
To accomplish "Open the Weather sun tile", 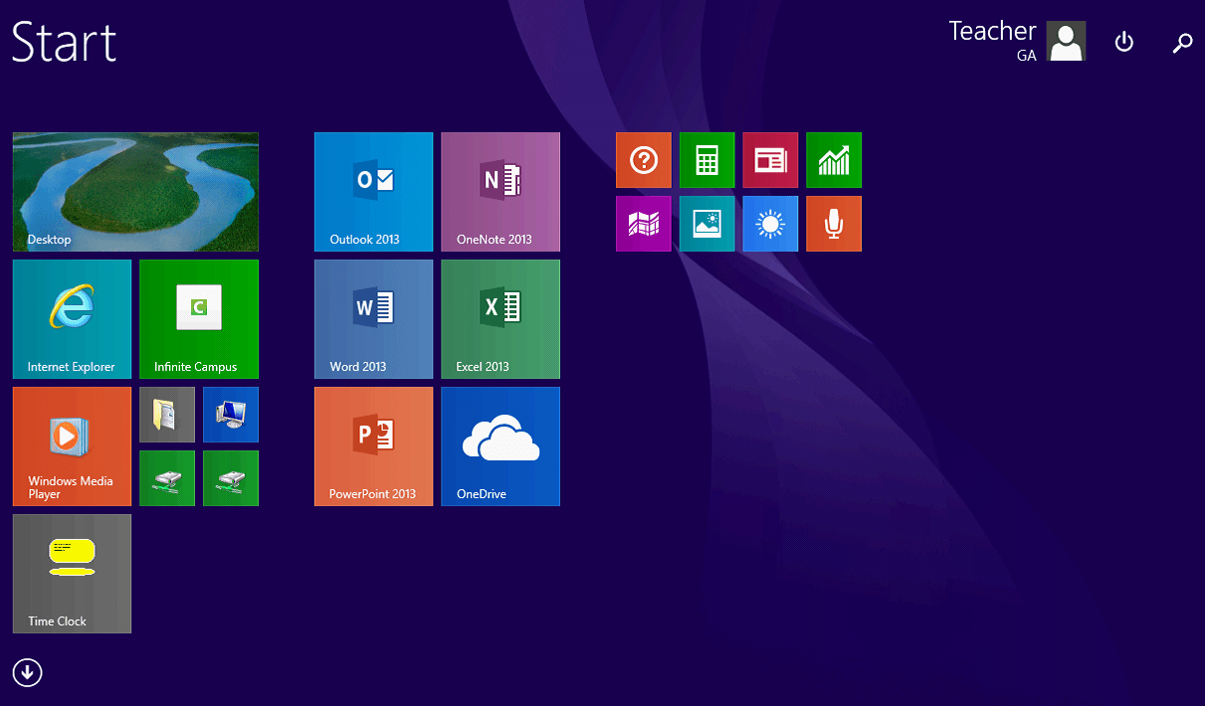I will pos(770,224).
